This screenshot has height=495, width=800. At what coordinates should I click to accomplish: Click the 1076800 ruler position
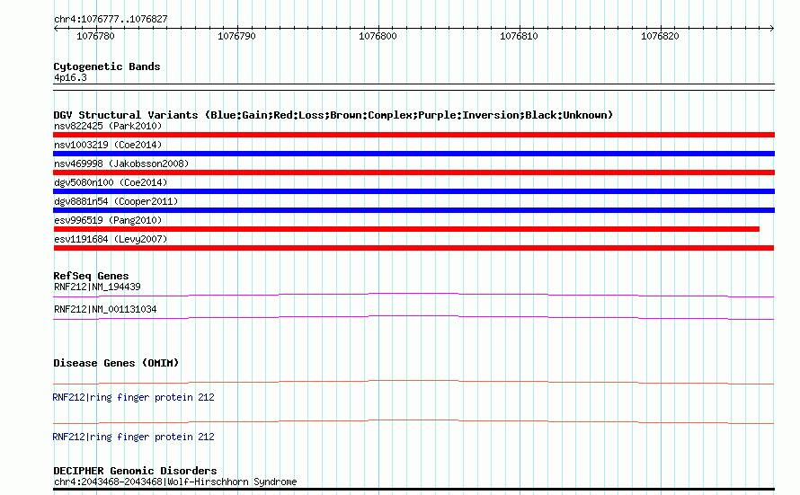(x=378, y=36)
